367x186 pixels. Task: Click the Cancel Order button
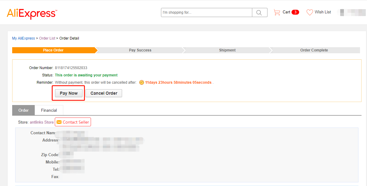(104, 93)
